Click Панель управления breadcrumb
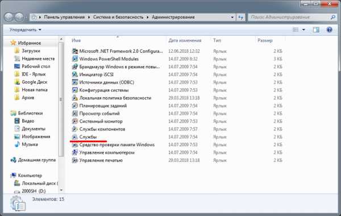The image size is (341, 216). pyautogui.click(x=64, y=17)
